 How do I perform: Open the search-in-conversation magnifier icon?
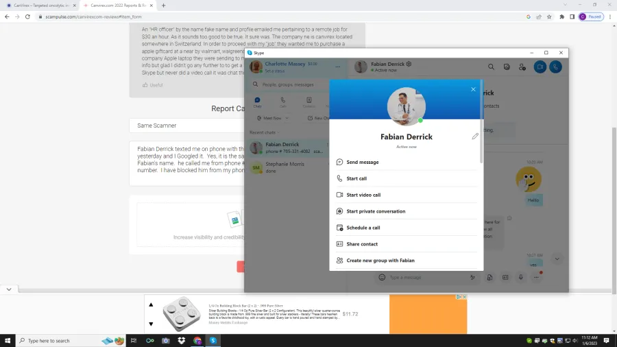tap(491, 67)
